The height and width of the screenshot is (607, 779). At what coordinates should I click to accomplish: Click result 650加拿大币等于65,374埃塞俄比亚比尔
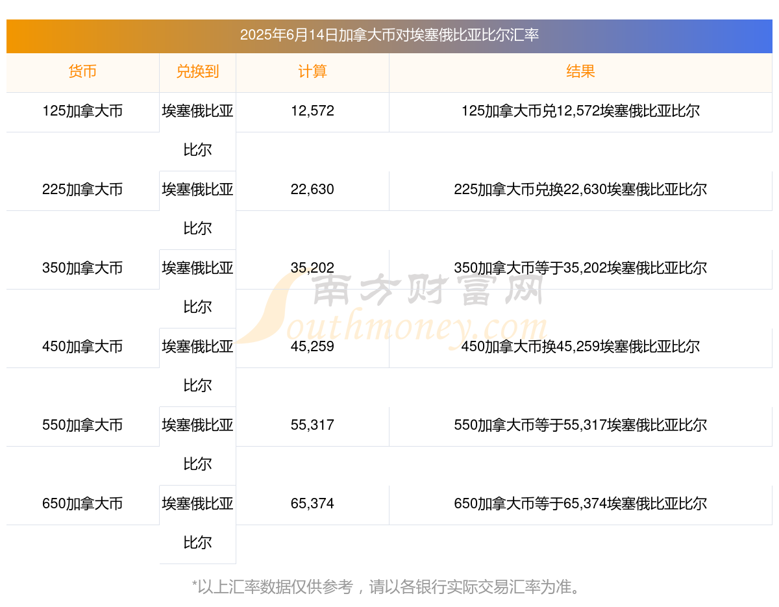(x=580, y=504)
